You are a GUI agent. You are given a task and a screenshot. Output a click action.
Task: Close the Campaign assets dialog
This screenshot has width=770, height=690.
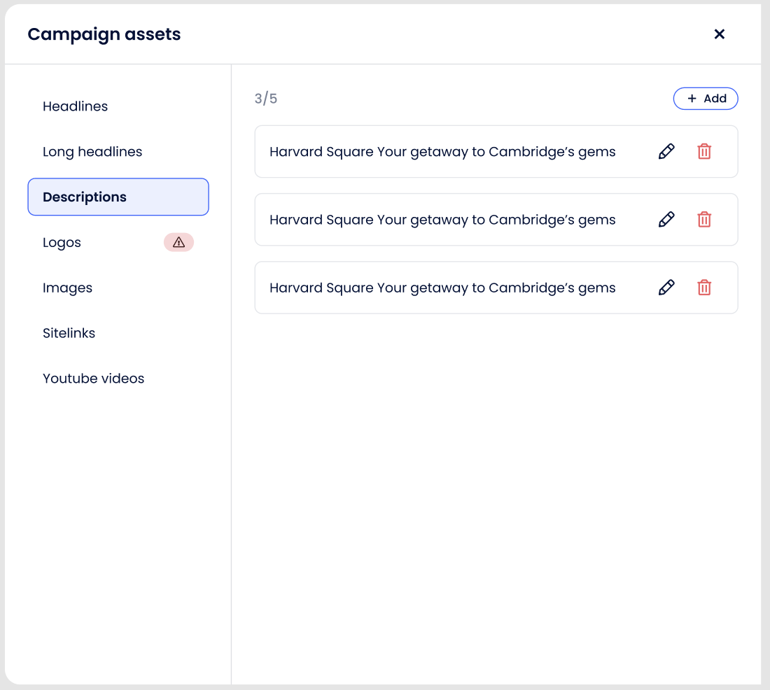(719, 34)
